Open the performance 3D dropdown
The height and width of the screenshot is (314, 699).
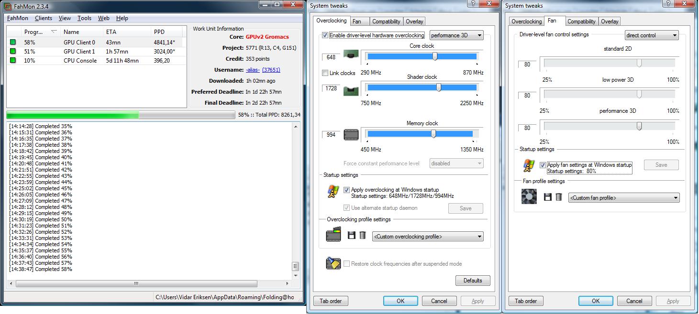pos(456,35)
